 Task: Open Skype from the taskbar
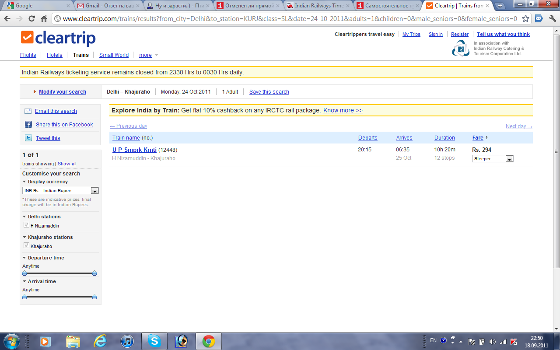[154, 341]
